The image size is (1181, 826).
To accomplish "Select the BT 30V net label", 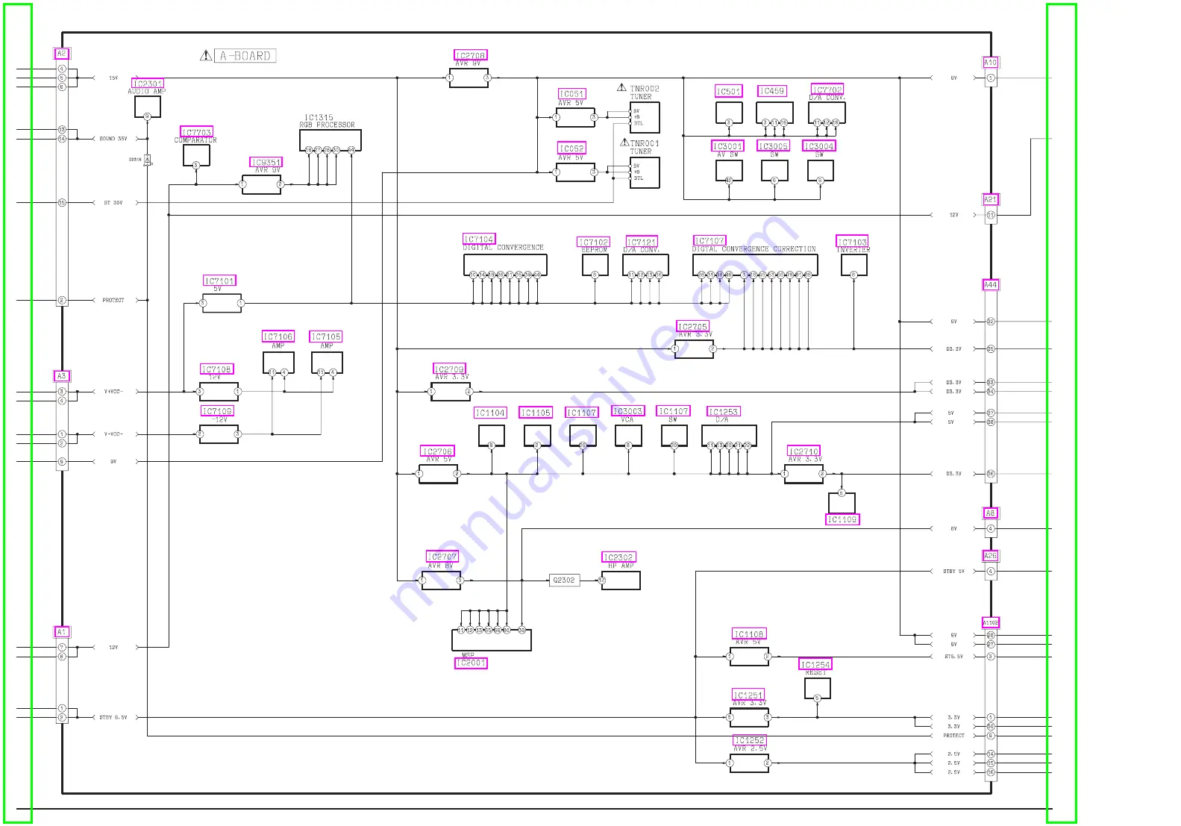I will (x=113, y=203).
